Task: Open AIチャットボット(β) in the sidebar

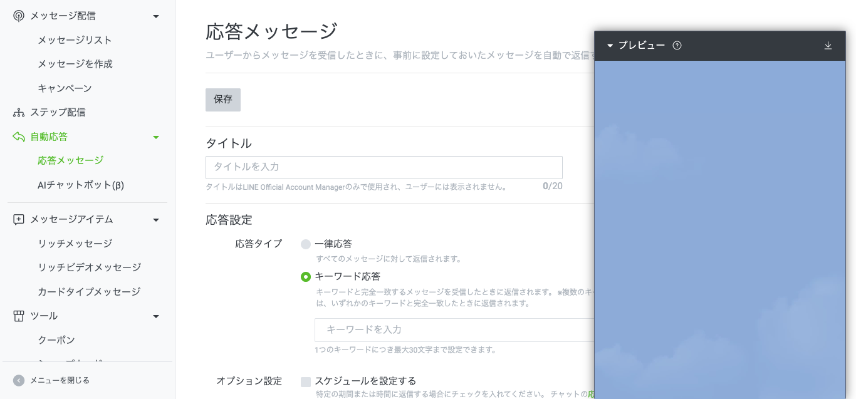Action: [81, 185]
